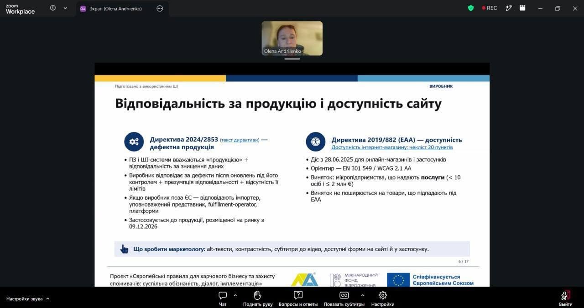Click slide heading Відповідальність за продукцію
The height and width of the screenshot is (308, 584).
point(278,104)
